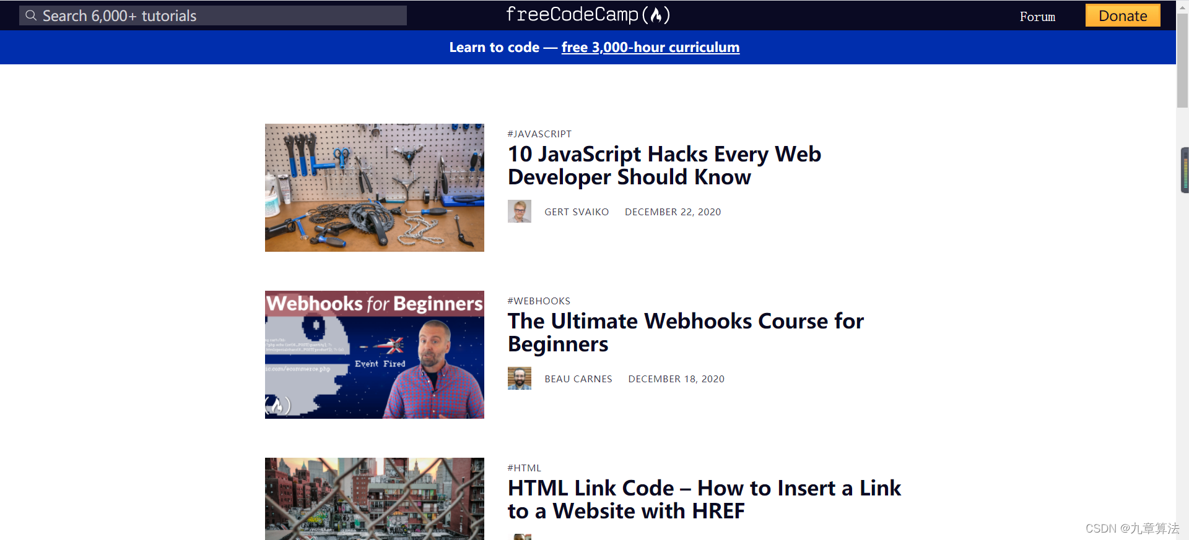The image size is (1189, 540).
Task: Click the Search 6,000+ tutorials field
Action: click(x=213, y=15)
